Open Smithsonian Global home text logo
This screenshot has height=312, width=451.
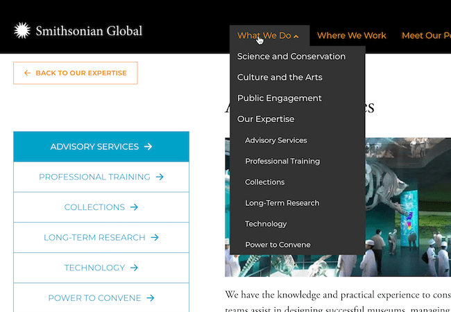89,31
